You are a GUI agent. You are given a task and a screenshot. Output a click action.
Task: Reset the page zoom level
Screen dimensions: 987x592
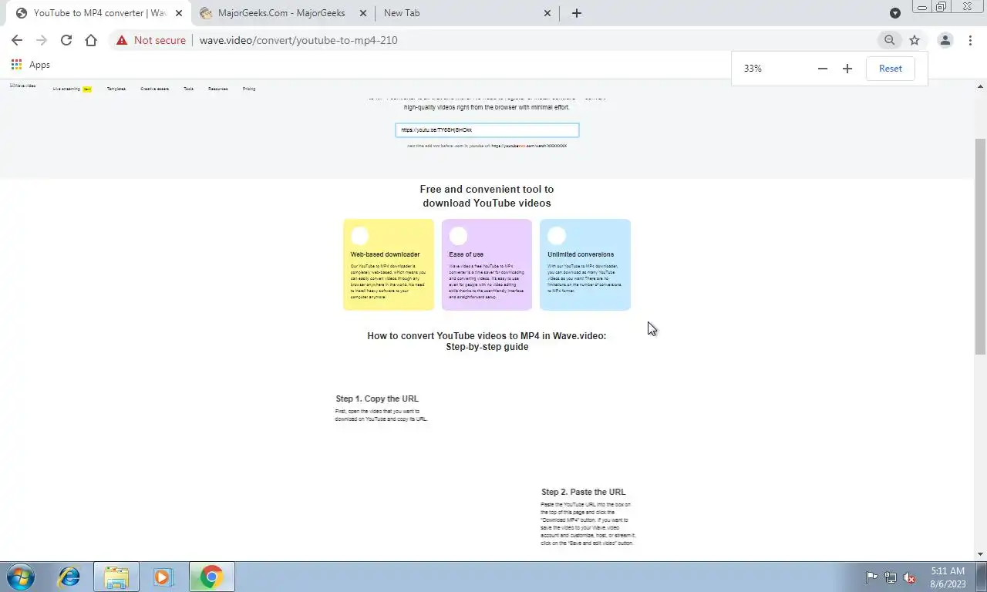[890, 69]
